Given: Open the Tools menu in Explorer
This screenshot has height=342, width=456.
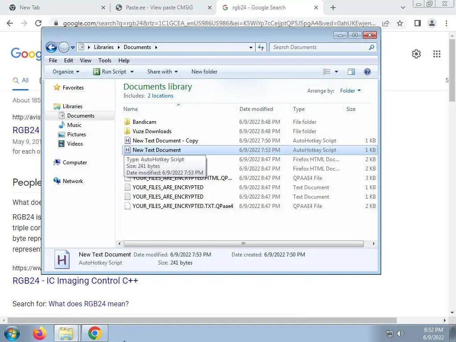Looking at the screenshot, I should pyautogui.click(x=105, y=61).
